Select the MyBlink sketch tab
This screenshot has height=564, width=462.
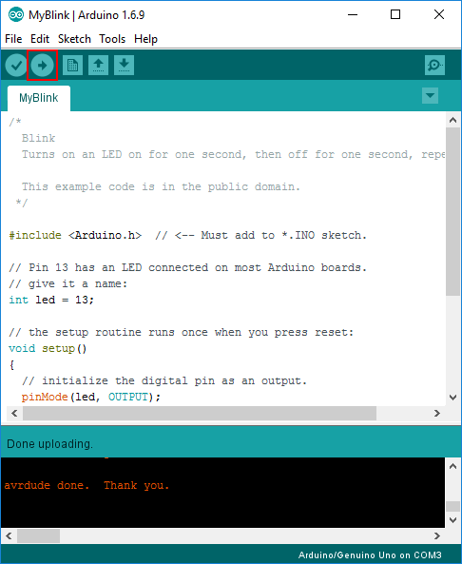38,98
